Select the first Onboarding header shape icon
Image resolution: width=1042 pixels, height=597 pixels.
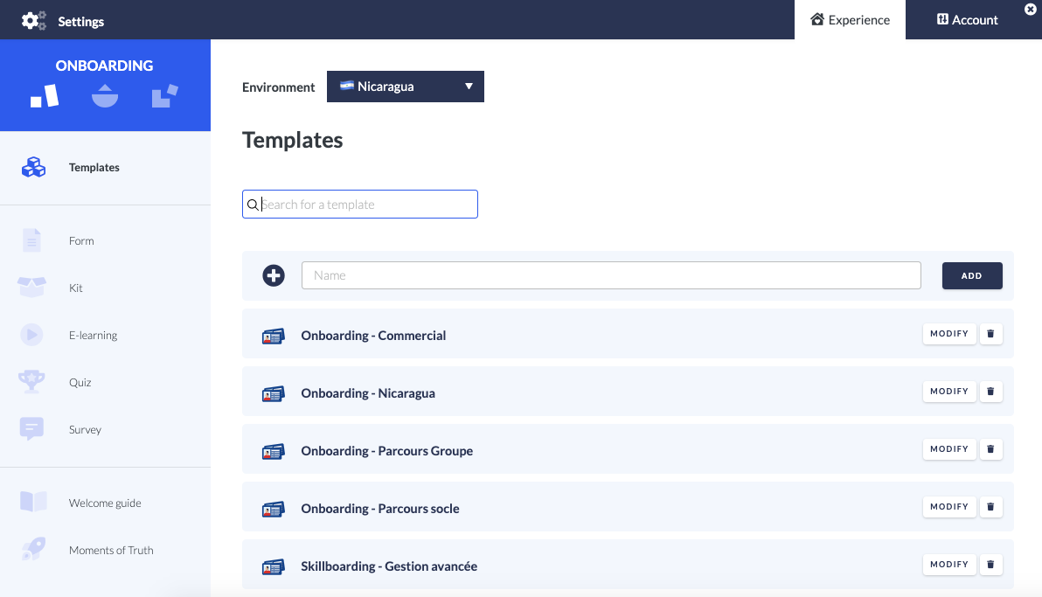click(x=45, y=96)
